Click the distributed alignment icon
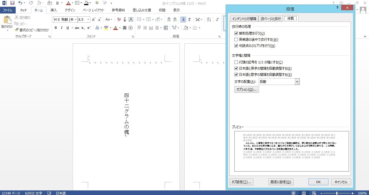 click(166, 28)
